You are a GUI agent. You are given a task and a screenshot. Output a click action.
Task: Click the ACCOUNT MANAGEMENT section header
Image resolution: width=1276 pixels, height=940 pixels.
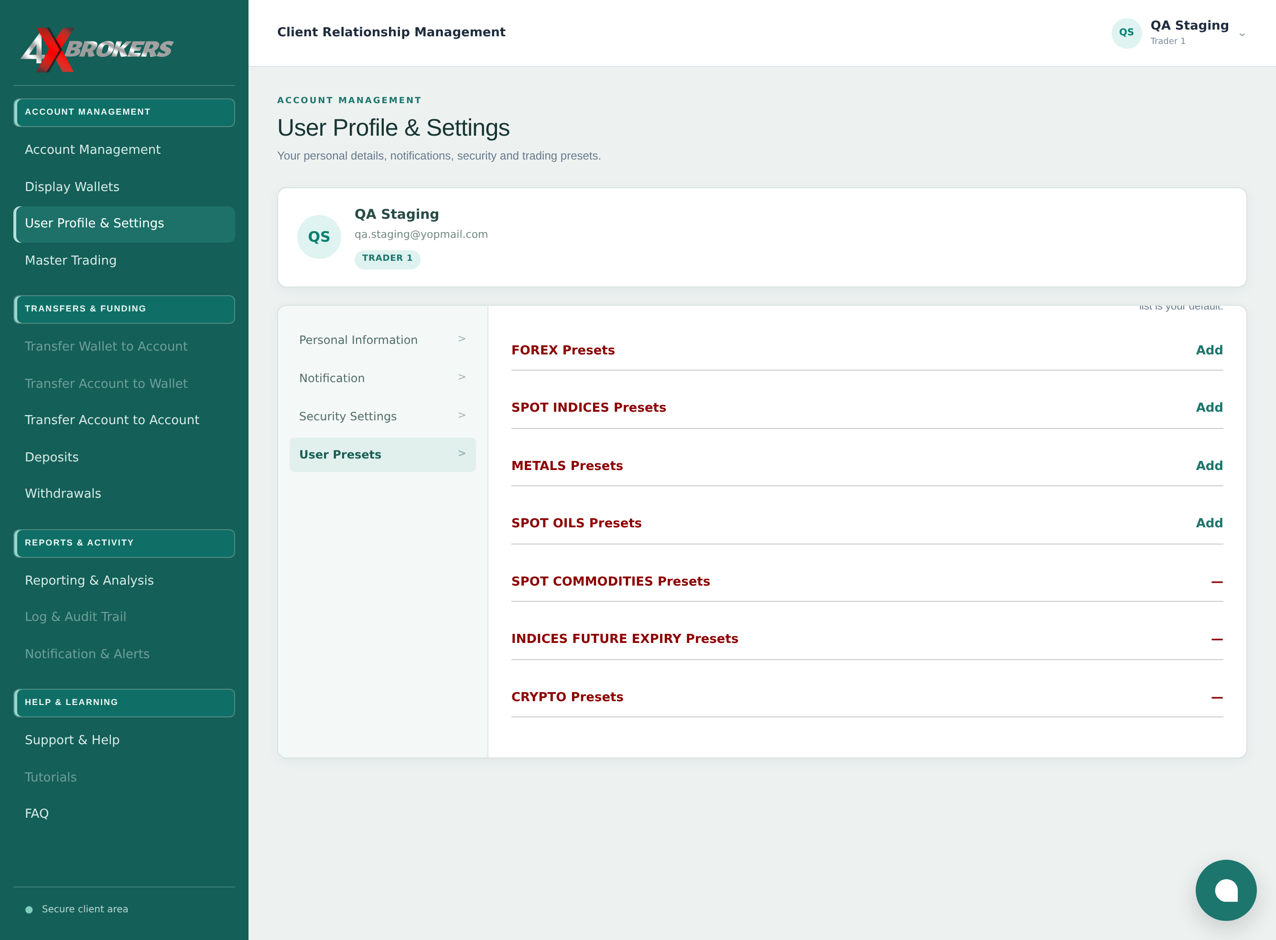[x=124, y=112]
